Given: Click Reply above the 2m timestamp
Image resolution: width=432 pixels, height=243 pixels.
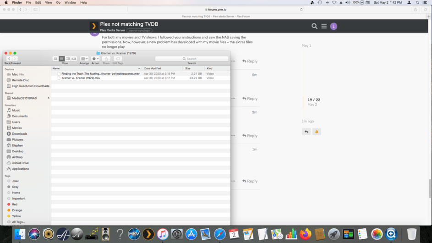Looking at the screenshot, I should [x=250, y=99].
